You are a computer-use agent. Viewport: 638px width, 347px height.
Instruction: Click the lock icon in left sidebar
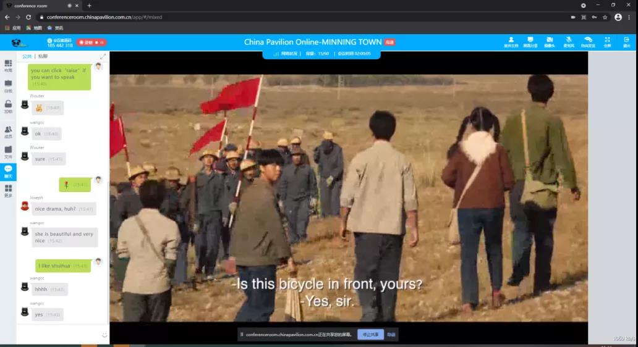pyautogui.click(x=8, y=106)
